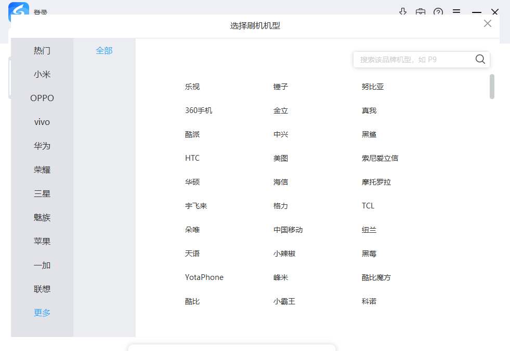Choose the 努比亚 brand
The height and width of the screenshot is (351, 510).
(x=374, y=86)
